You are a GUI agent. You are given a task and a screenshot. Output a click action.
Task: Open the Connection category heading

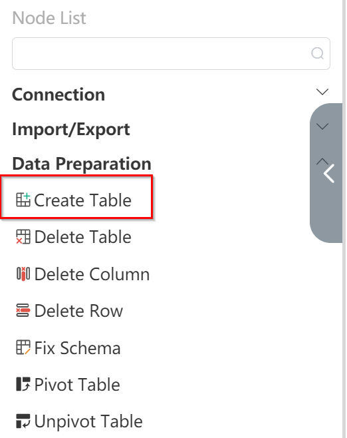tap(58, 95)
